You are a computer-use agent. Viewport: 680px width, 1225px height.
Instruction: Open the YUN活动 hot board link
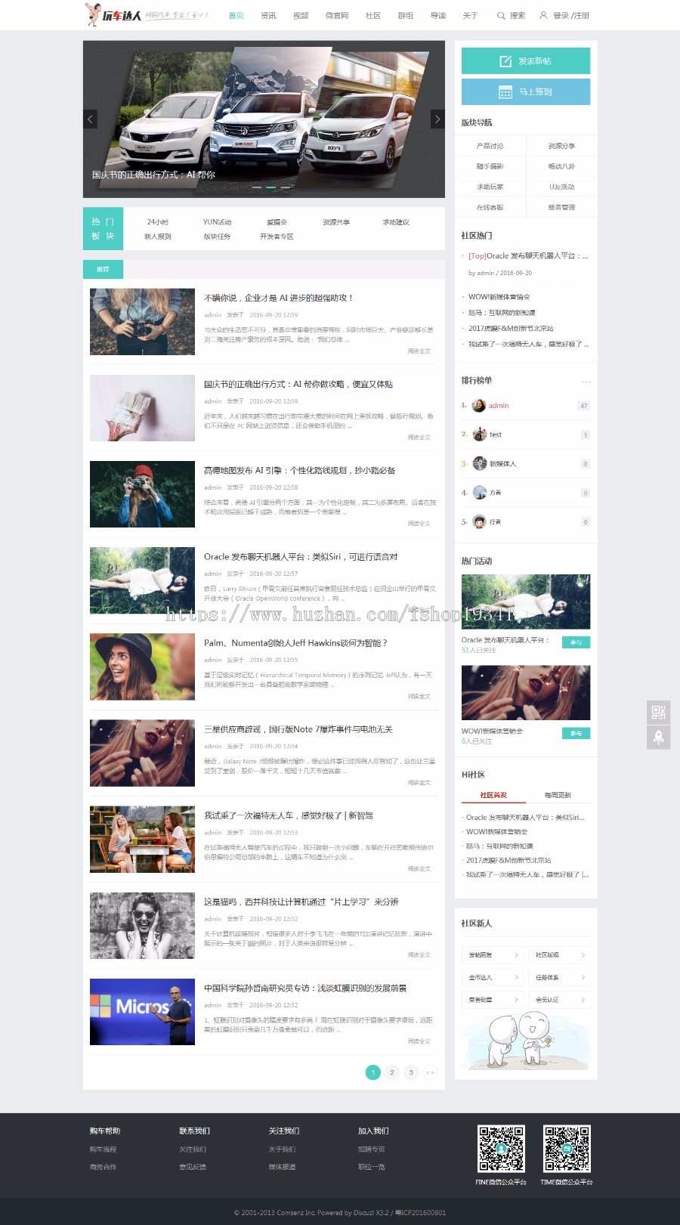point(217,222)
